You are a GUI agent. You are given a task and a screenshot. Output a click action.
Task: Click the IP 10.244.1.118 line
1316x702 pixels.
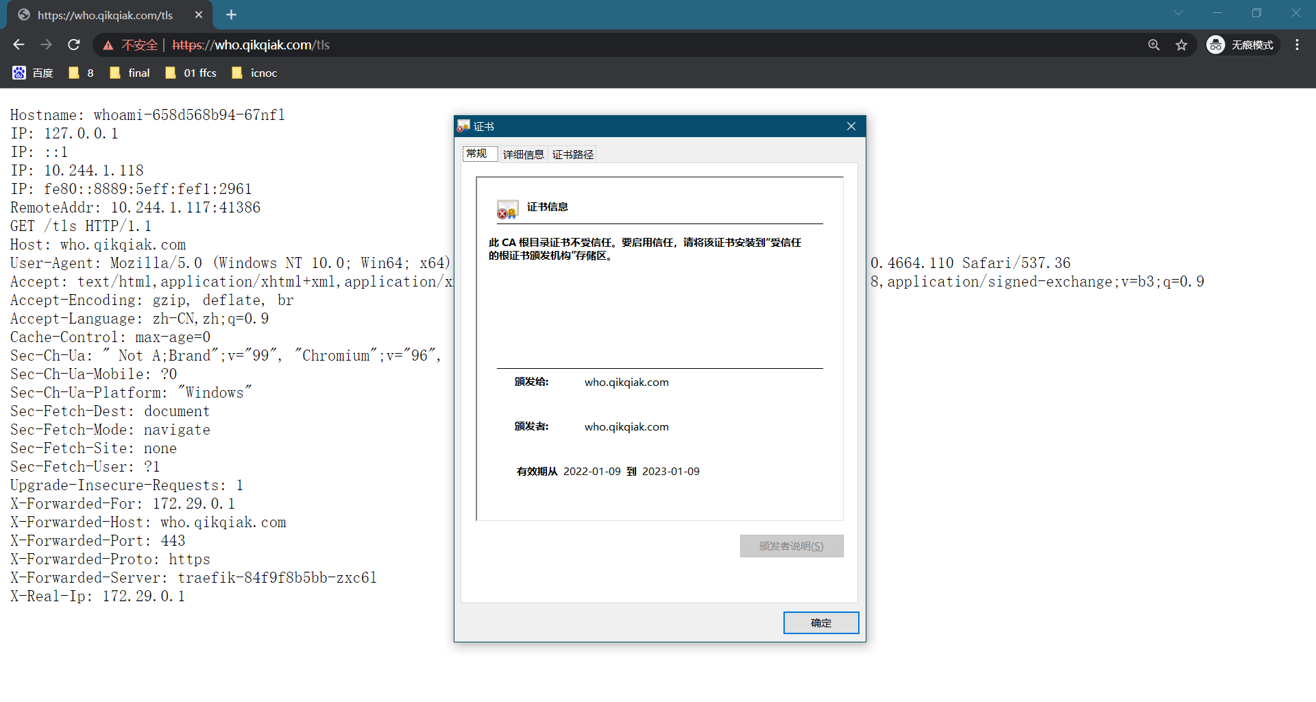(77, 170)
